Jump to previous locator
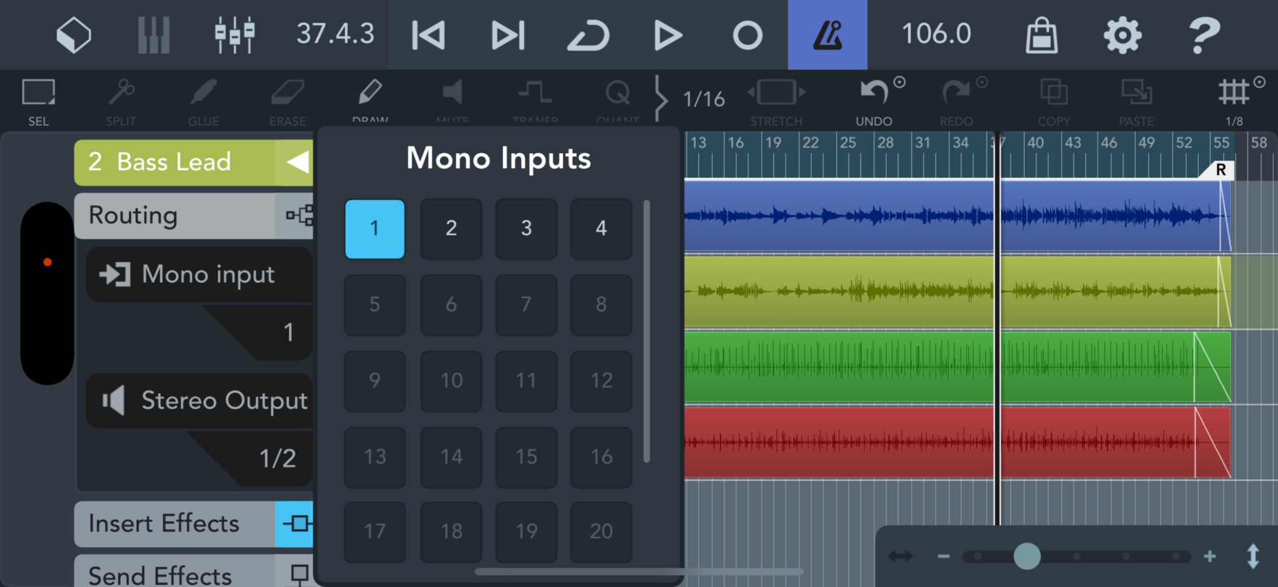1278x587 pixels. coord(429,35)
